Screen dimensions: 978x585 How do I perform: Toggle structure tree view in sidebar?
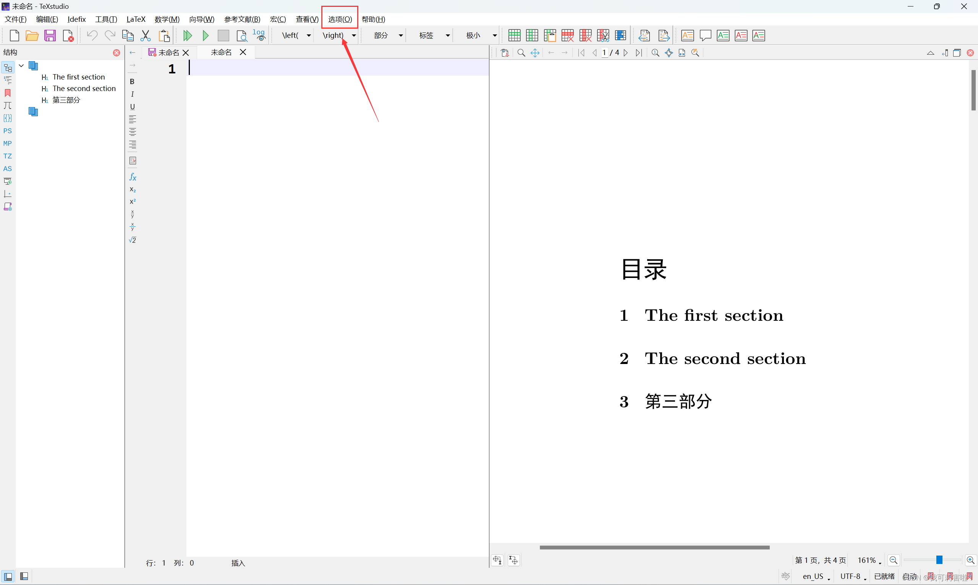(8, 68)
